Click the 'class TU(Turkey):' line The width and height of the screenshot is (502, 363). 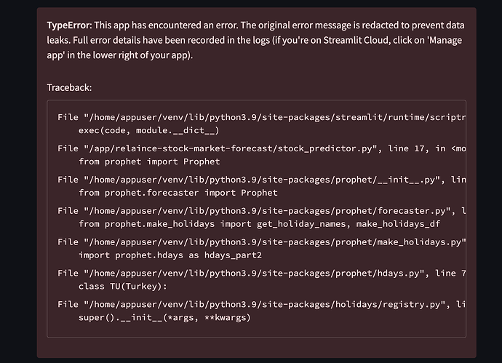(125, 287)
